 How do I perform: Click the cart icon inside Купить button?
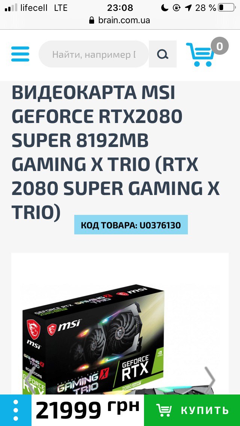click(163, 410)
